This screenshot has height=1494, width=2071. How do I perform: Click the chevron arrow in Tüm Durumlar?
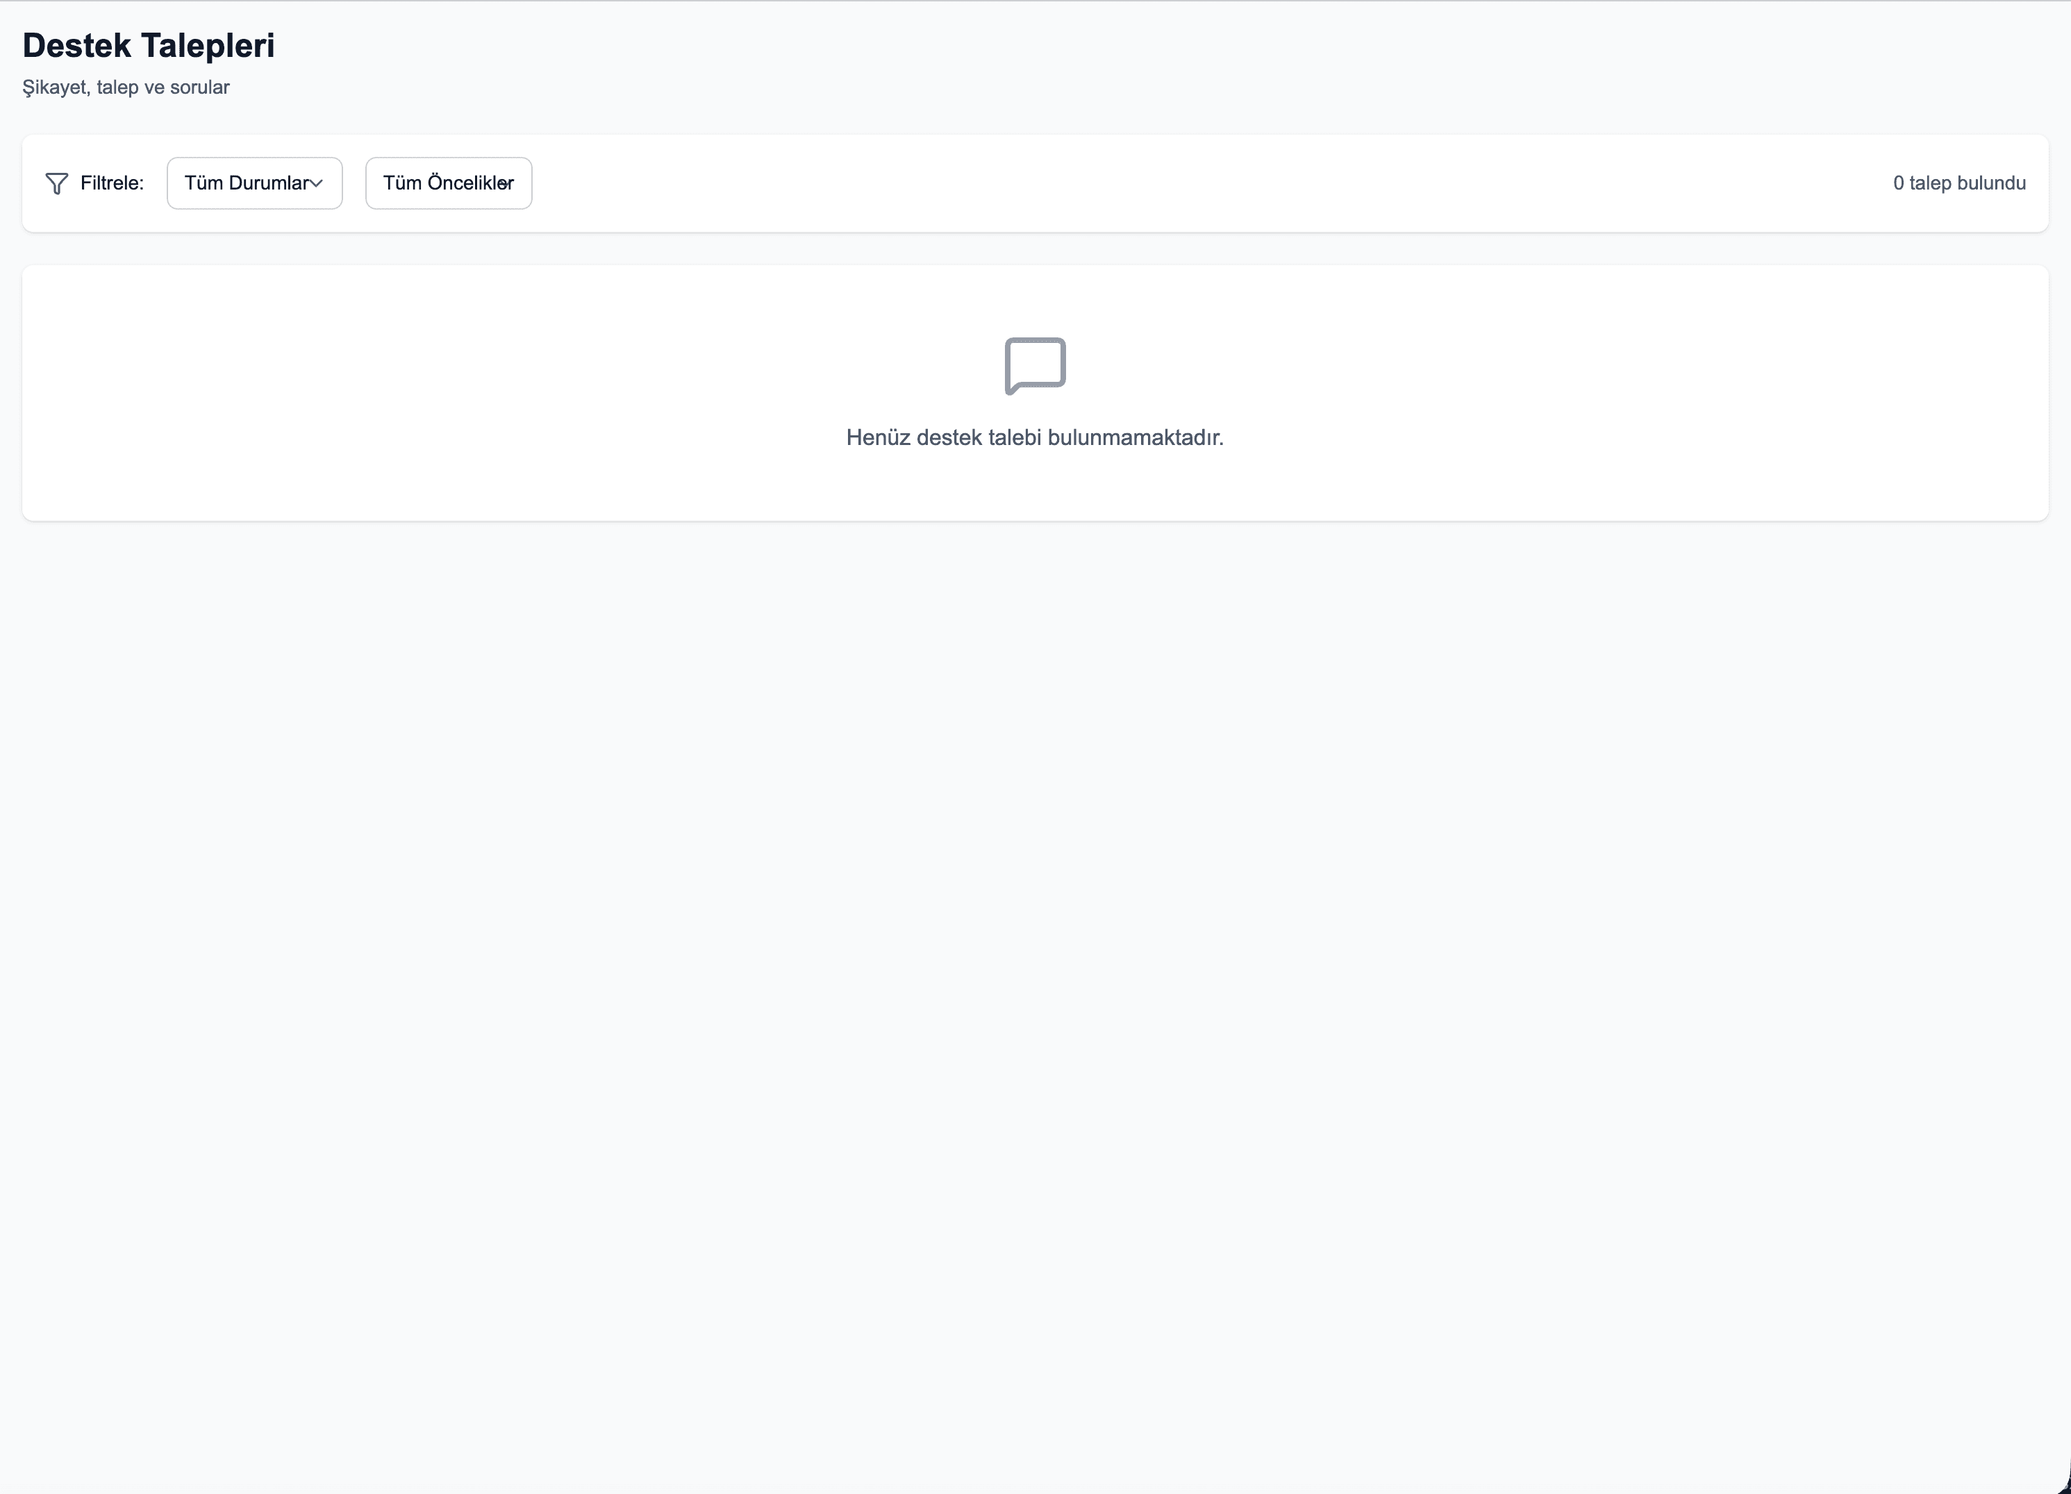point(317,183)
